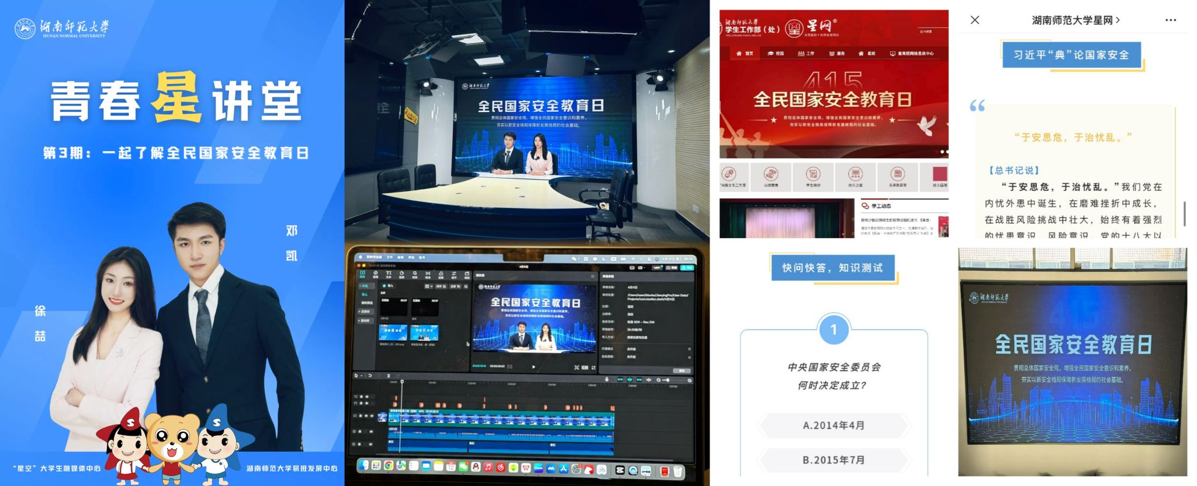This screenshot has width=1197, height=486.
Task: Open the 工作 navigation menu item
Action: [805, 54]
